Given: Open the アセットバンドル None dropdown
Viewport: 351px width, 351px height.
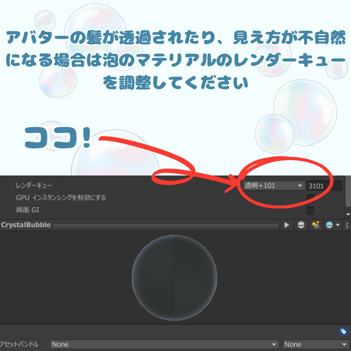Looking at the screenshot, I should point(164,344).
